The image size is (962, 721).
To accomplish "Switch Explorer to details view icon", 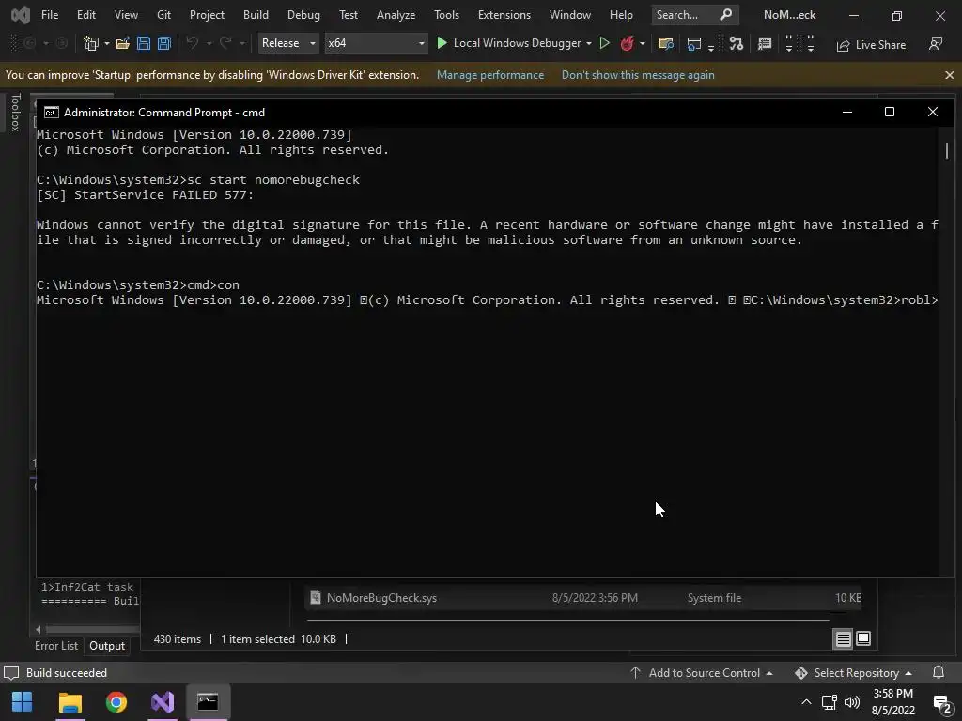I will coord(844,638).
